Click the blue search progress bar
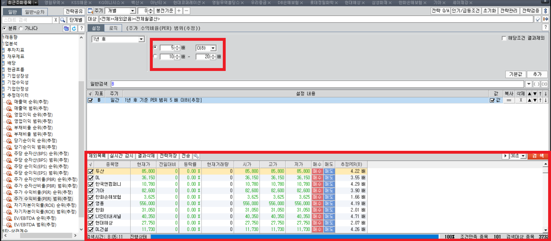 click(295, 237)
